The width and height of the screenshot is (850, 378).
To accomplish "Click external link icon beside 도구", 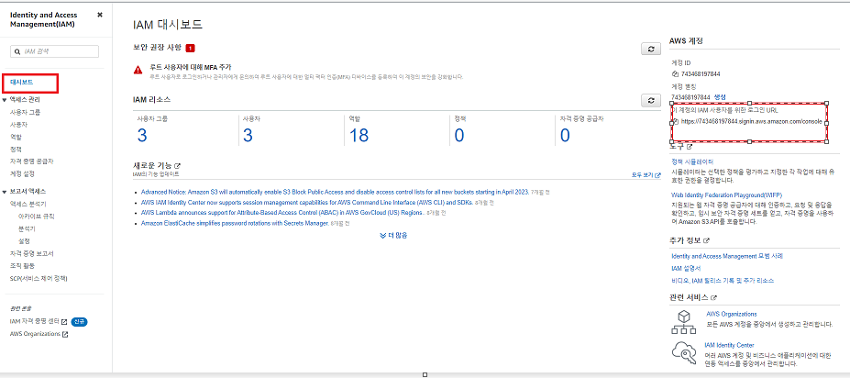I will pyautogui.click(x=690, y=147).
